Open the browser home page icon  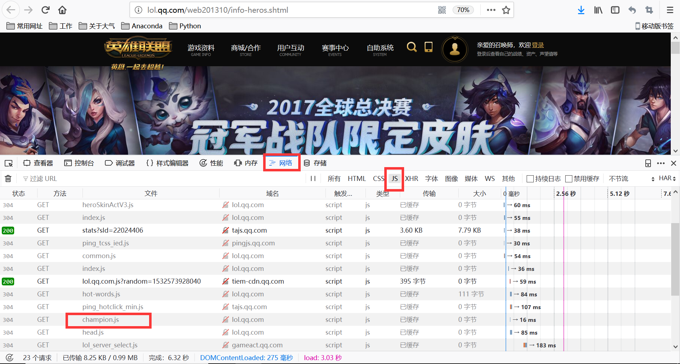[62, 10]
